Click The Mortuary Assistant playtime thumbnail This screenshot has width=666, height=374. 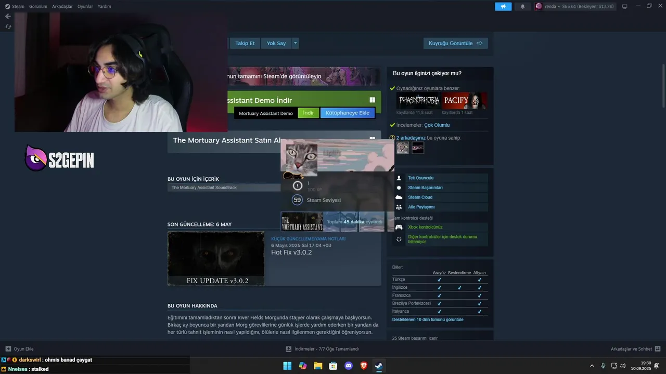(302, 221)
